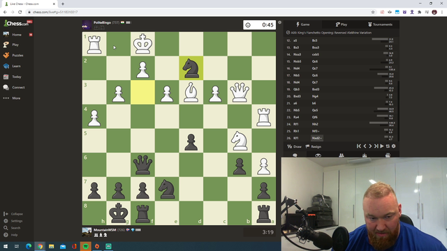Switch to the Tournaments tab
The width and height of the screenshot is (447, 251).
point(380,24)
